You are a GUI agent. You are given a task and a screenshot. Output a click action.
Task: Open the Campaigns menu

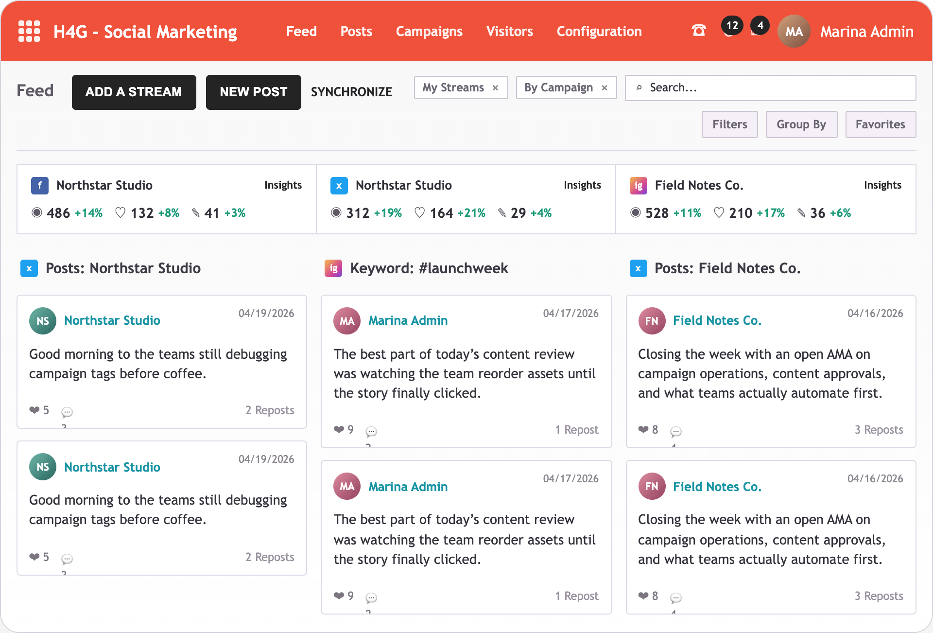pos(429,32)
